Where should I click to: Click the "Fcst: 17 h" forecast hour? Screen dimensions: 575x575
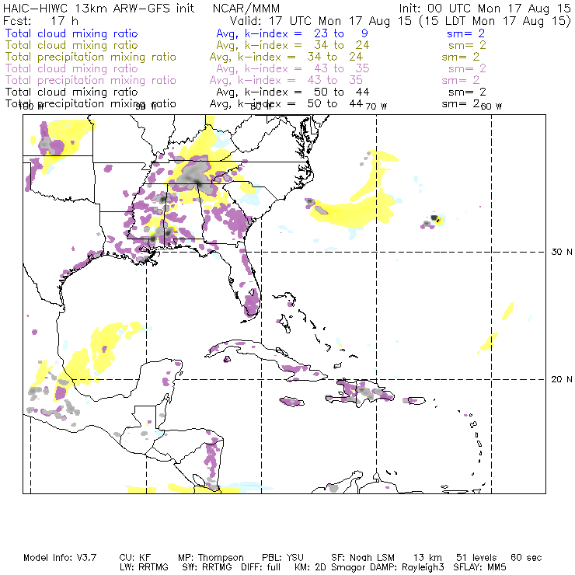tap(40, 21)
